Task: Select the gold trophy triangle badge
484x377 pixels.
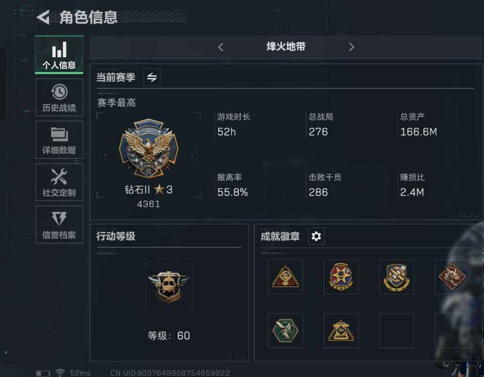Action: (x=341, y=331)
